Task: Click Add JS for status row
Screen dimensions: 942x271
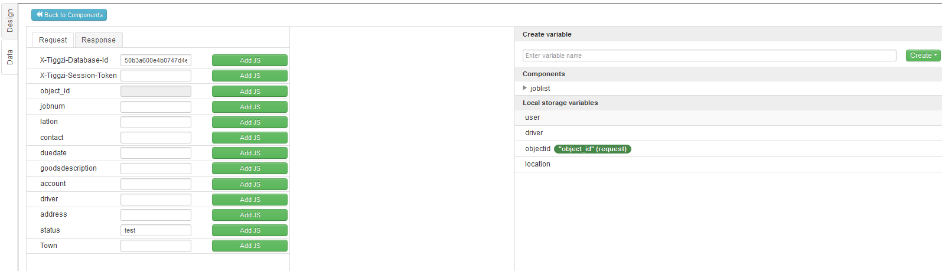Action: tap(250, 230)
